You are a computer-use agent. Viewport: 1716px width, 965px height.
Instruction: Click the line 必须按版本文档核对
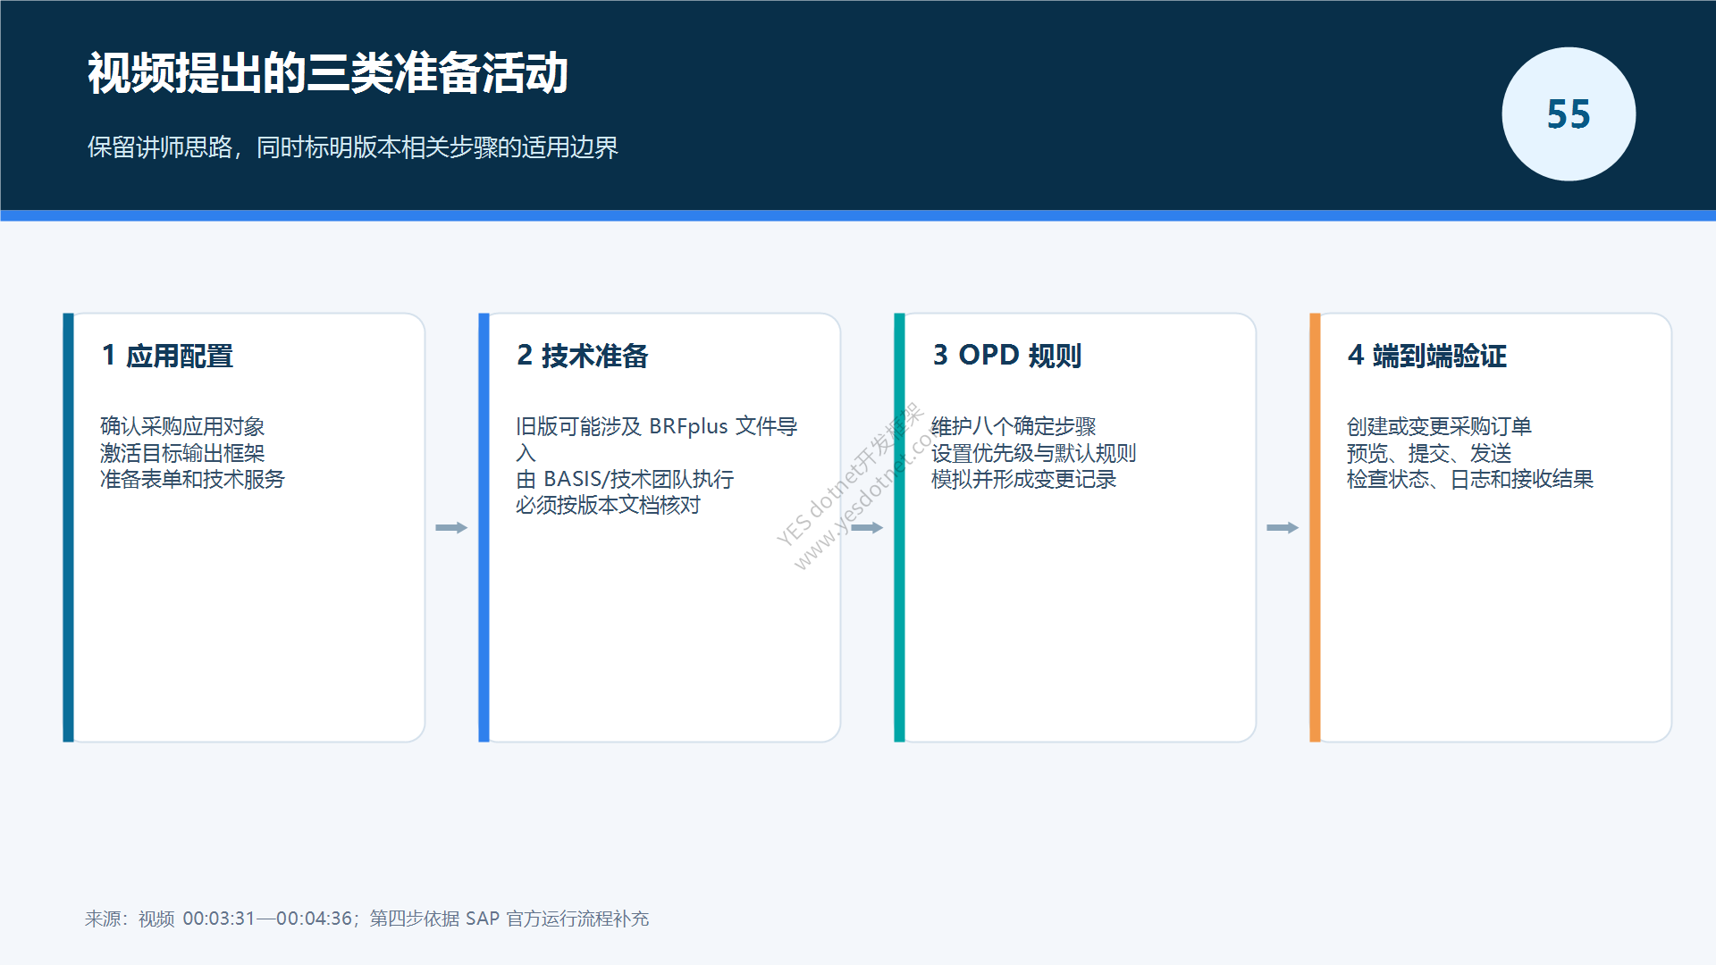coord(608,505)
